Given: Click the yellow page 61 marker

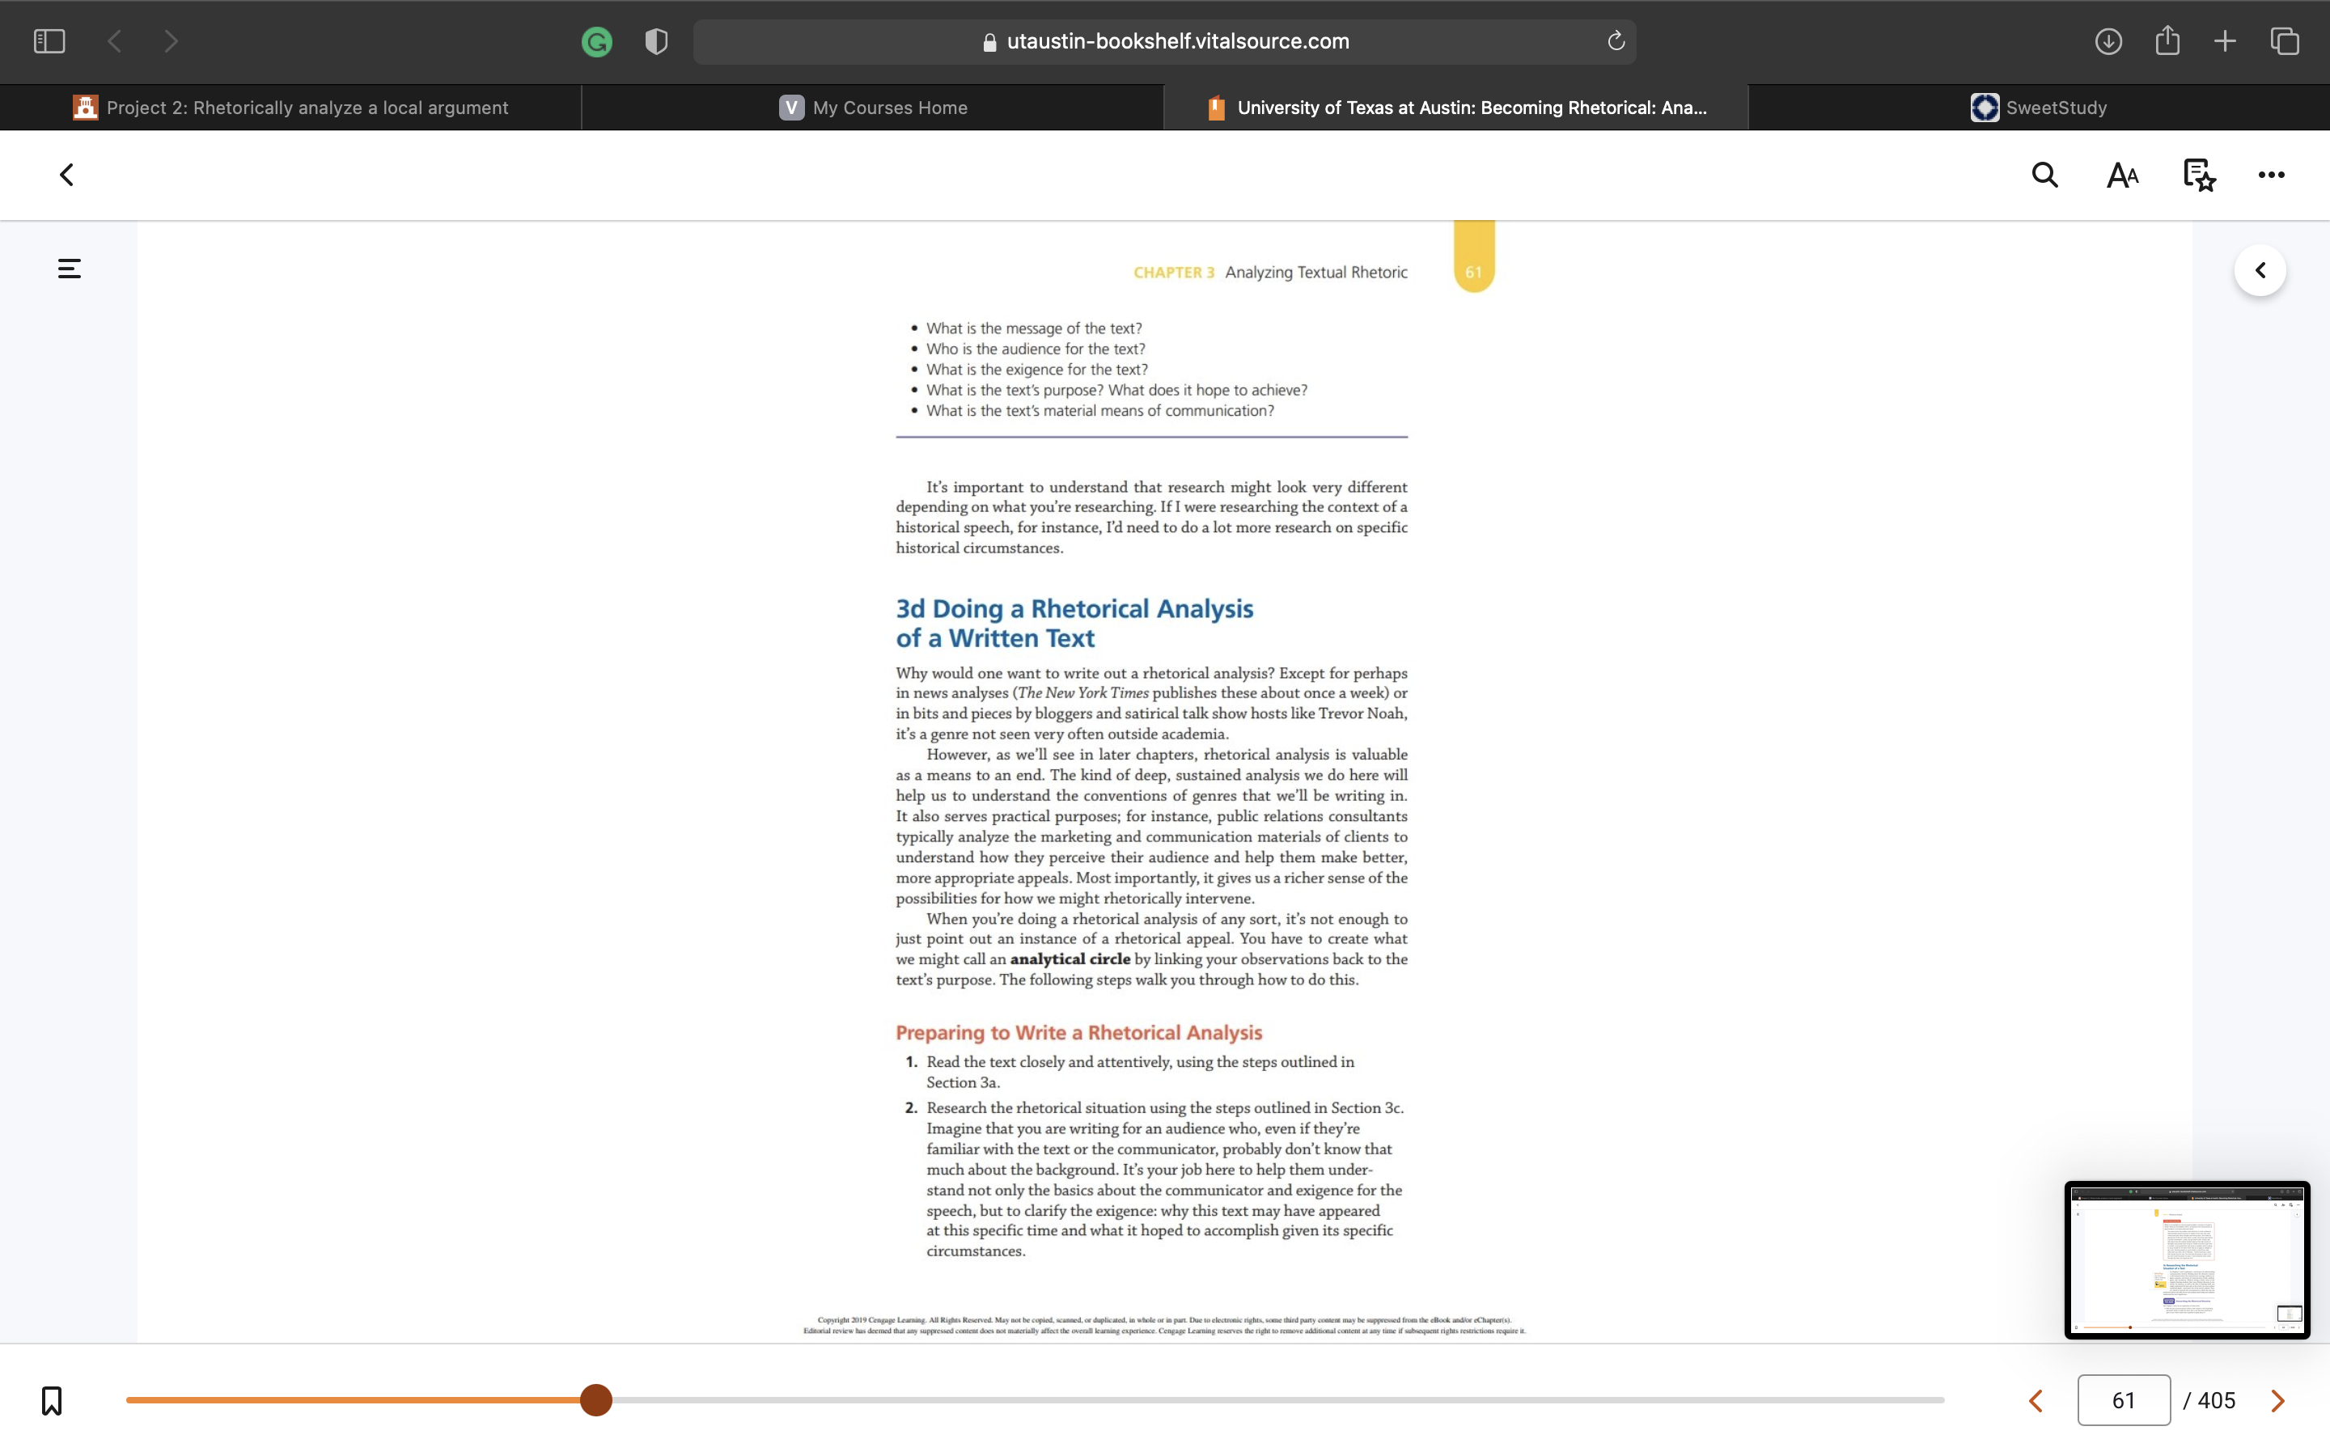Looking at the screenshot, I should pos(1473,258).
